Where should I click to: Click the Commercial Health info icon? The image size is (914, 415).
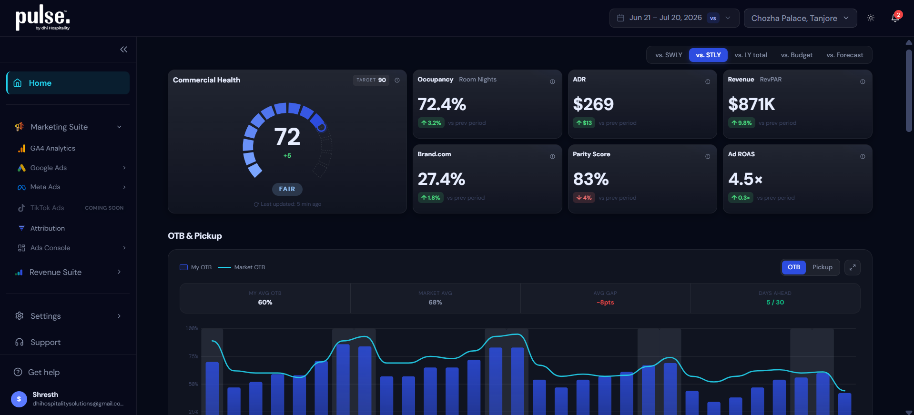397,80
